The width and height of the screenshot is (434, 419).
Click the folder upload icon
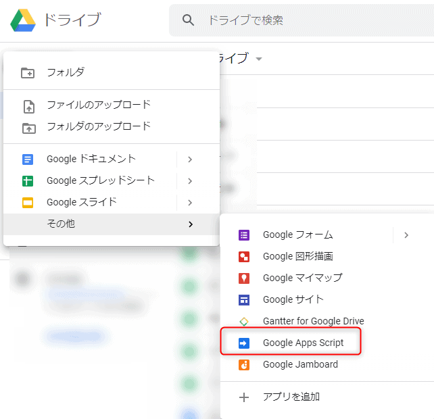coord(28,127)
